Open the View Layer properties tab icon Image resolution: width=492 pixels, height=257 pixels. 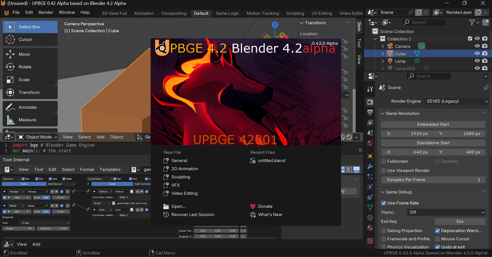click(370, 122)
